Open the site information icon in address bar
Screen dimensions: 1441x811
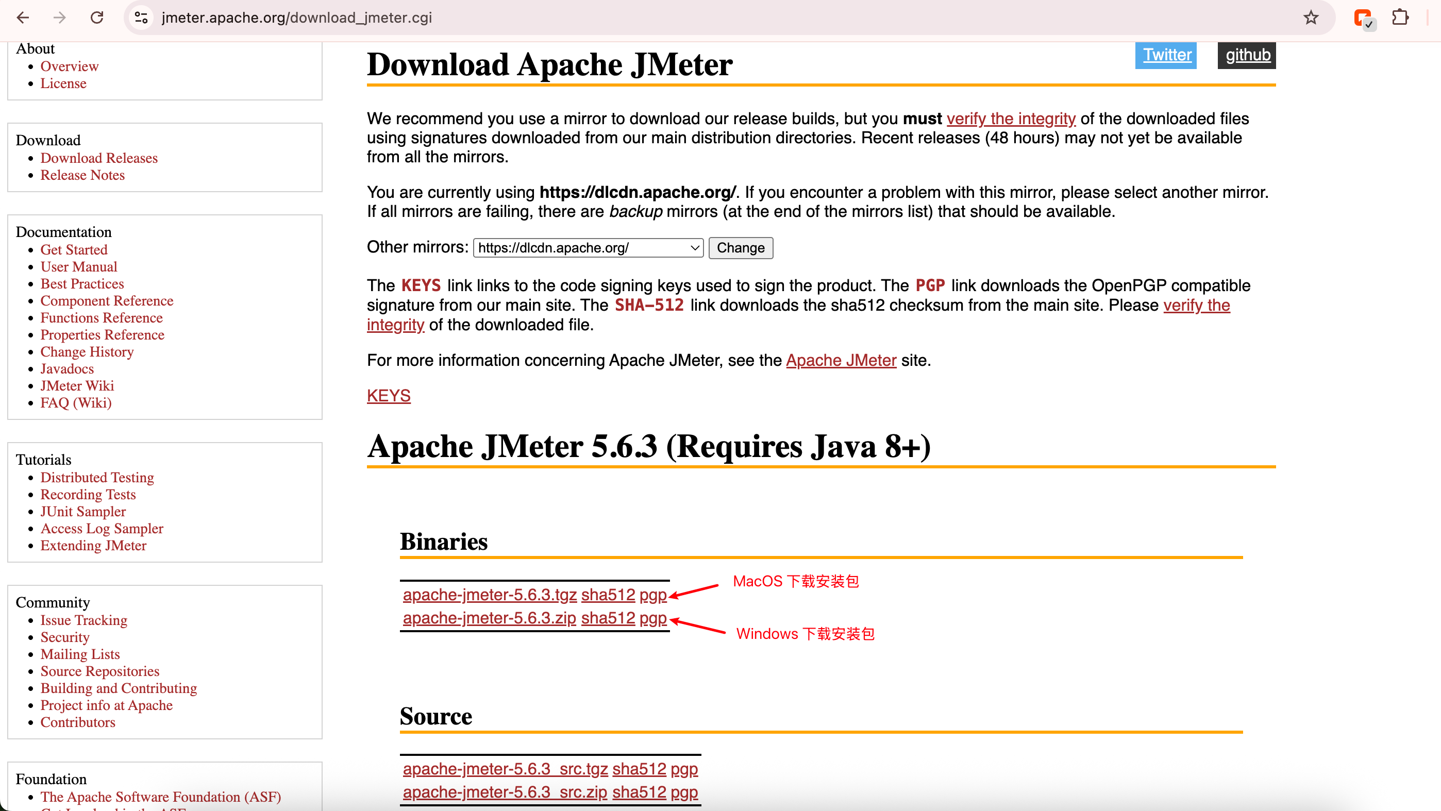pyautogui.click(x=142, y=18)
